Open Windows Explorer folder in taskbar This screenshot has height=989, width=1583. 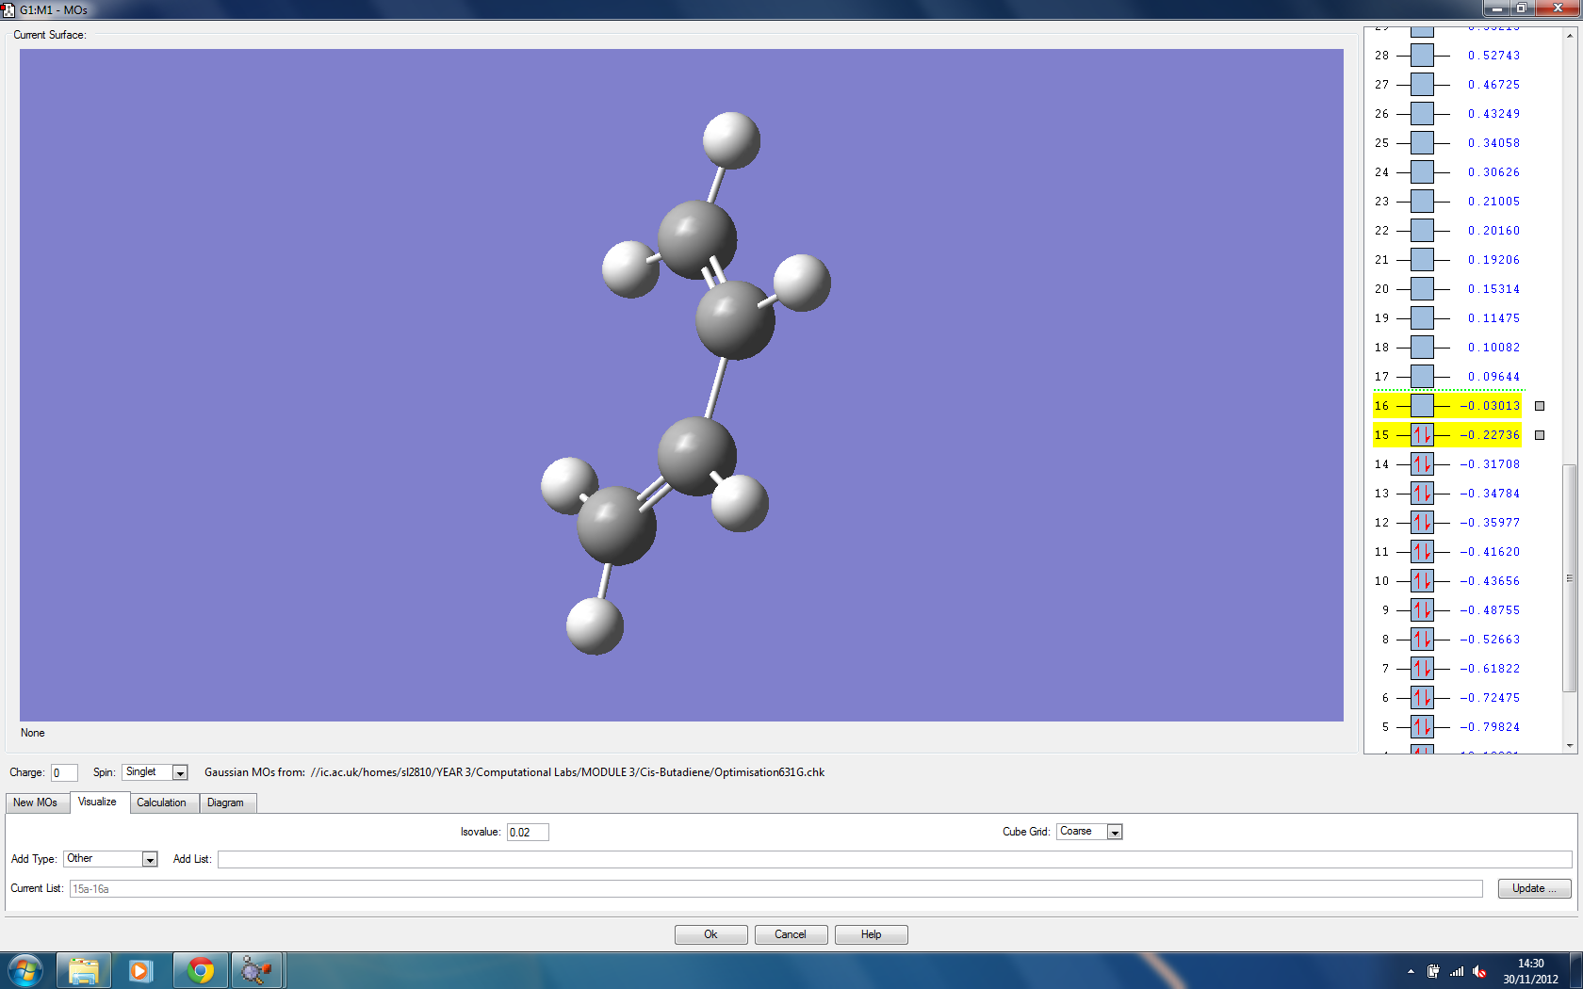tap(84, 970)
